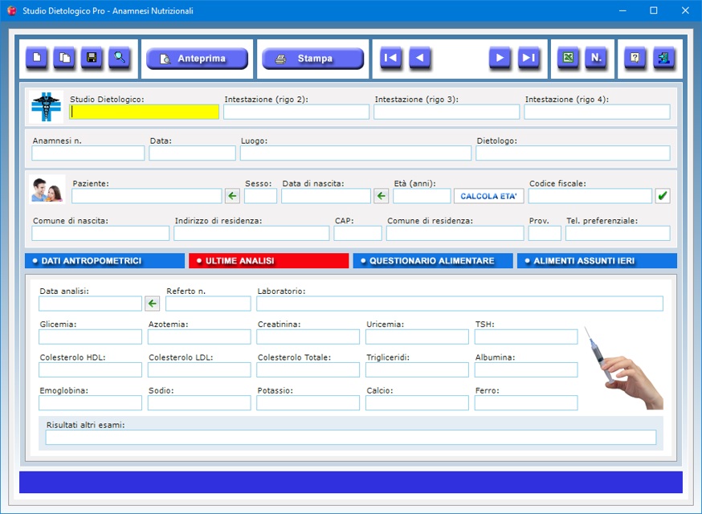The image size is (702, 514).
Task: Open search with the magnifying glass icon
Action: click(120, 58)
